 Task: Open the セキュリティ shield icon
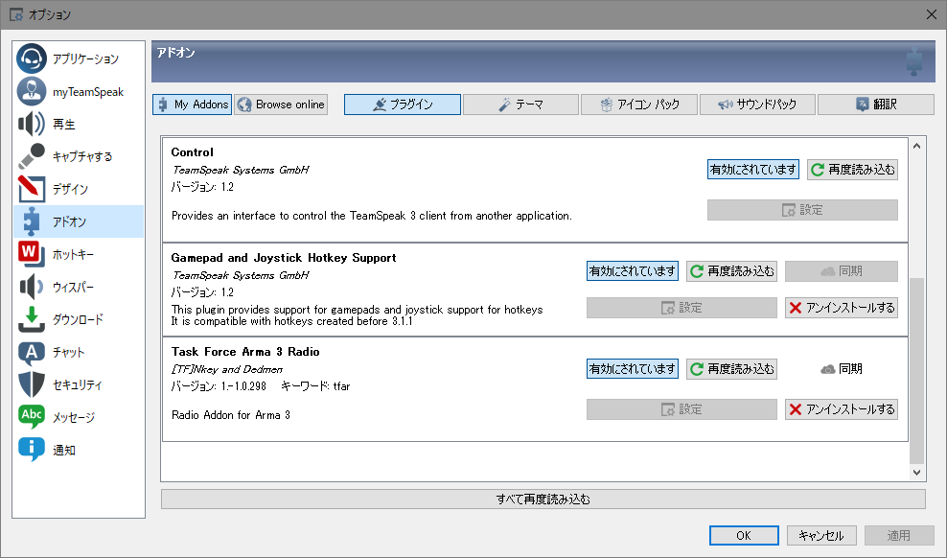click(32, 384)
